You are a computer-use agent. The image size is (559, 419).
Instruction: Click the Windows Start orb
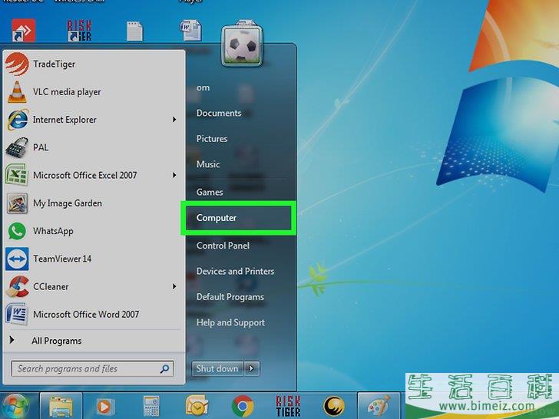(x=15, y=405)
